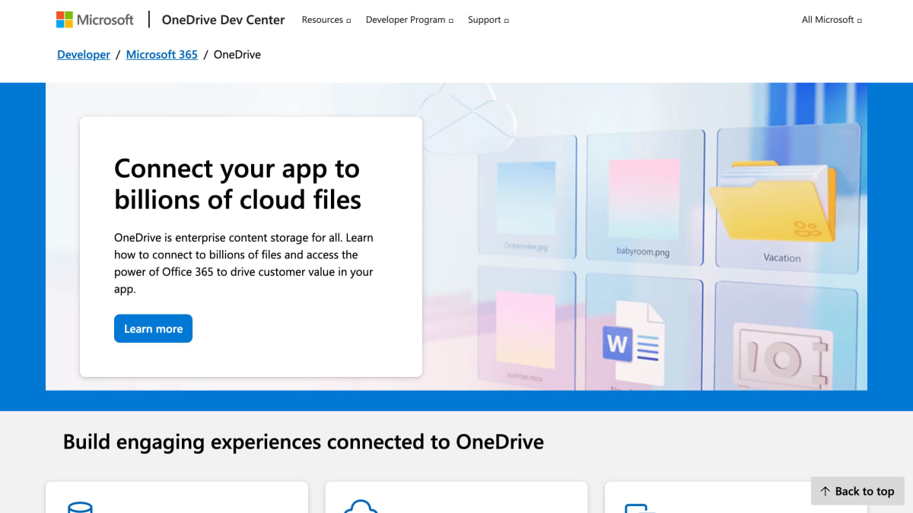Click the OneDrive breadcrumb text
This screenshot has width=913, height=513.
(x=237, y=55)
